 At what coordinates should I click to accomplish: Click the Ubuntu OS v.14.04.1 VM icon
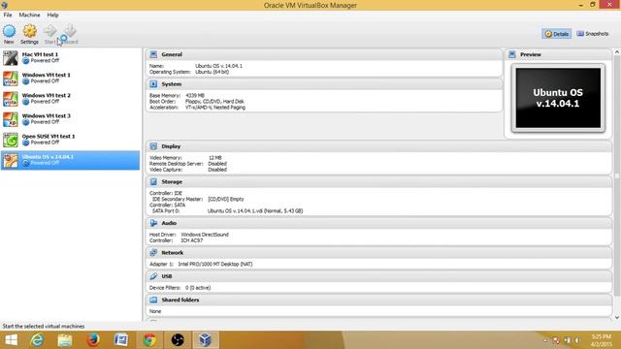(11, 160)
